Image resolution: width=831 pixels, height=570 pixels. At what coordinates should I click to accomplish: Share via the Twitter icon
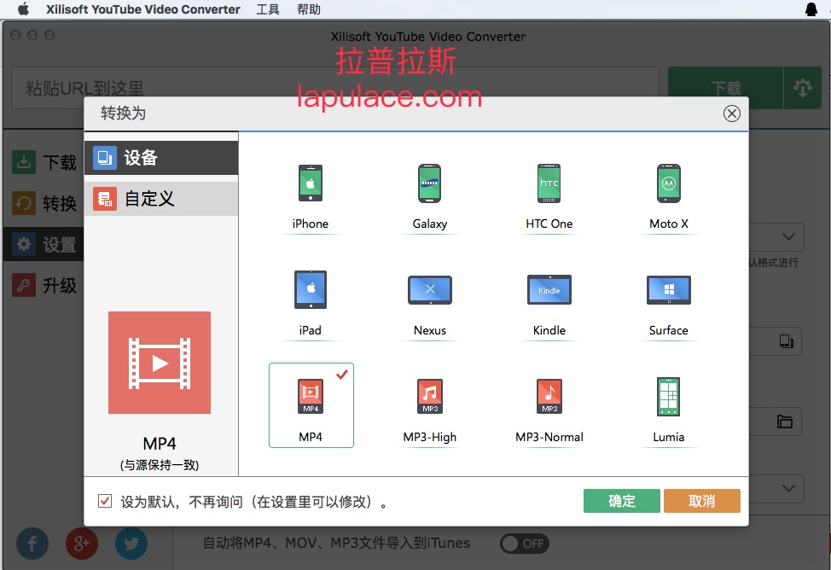click(131, 544)
